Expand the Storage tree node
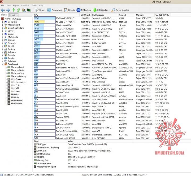This screenshot has height=176, width=191. [x=3, y=40]
